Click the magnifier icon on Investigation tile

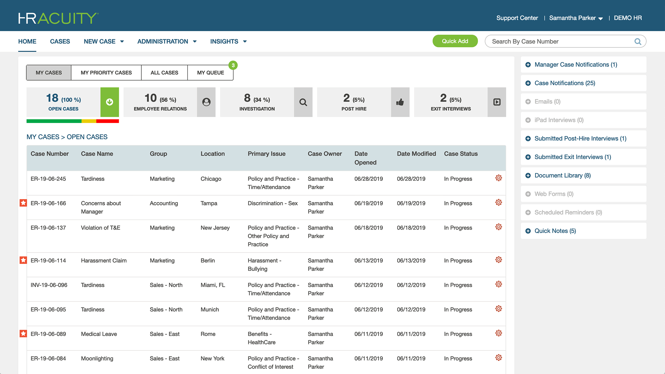303,102
